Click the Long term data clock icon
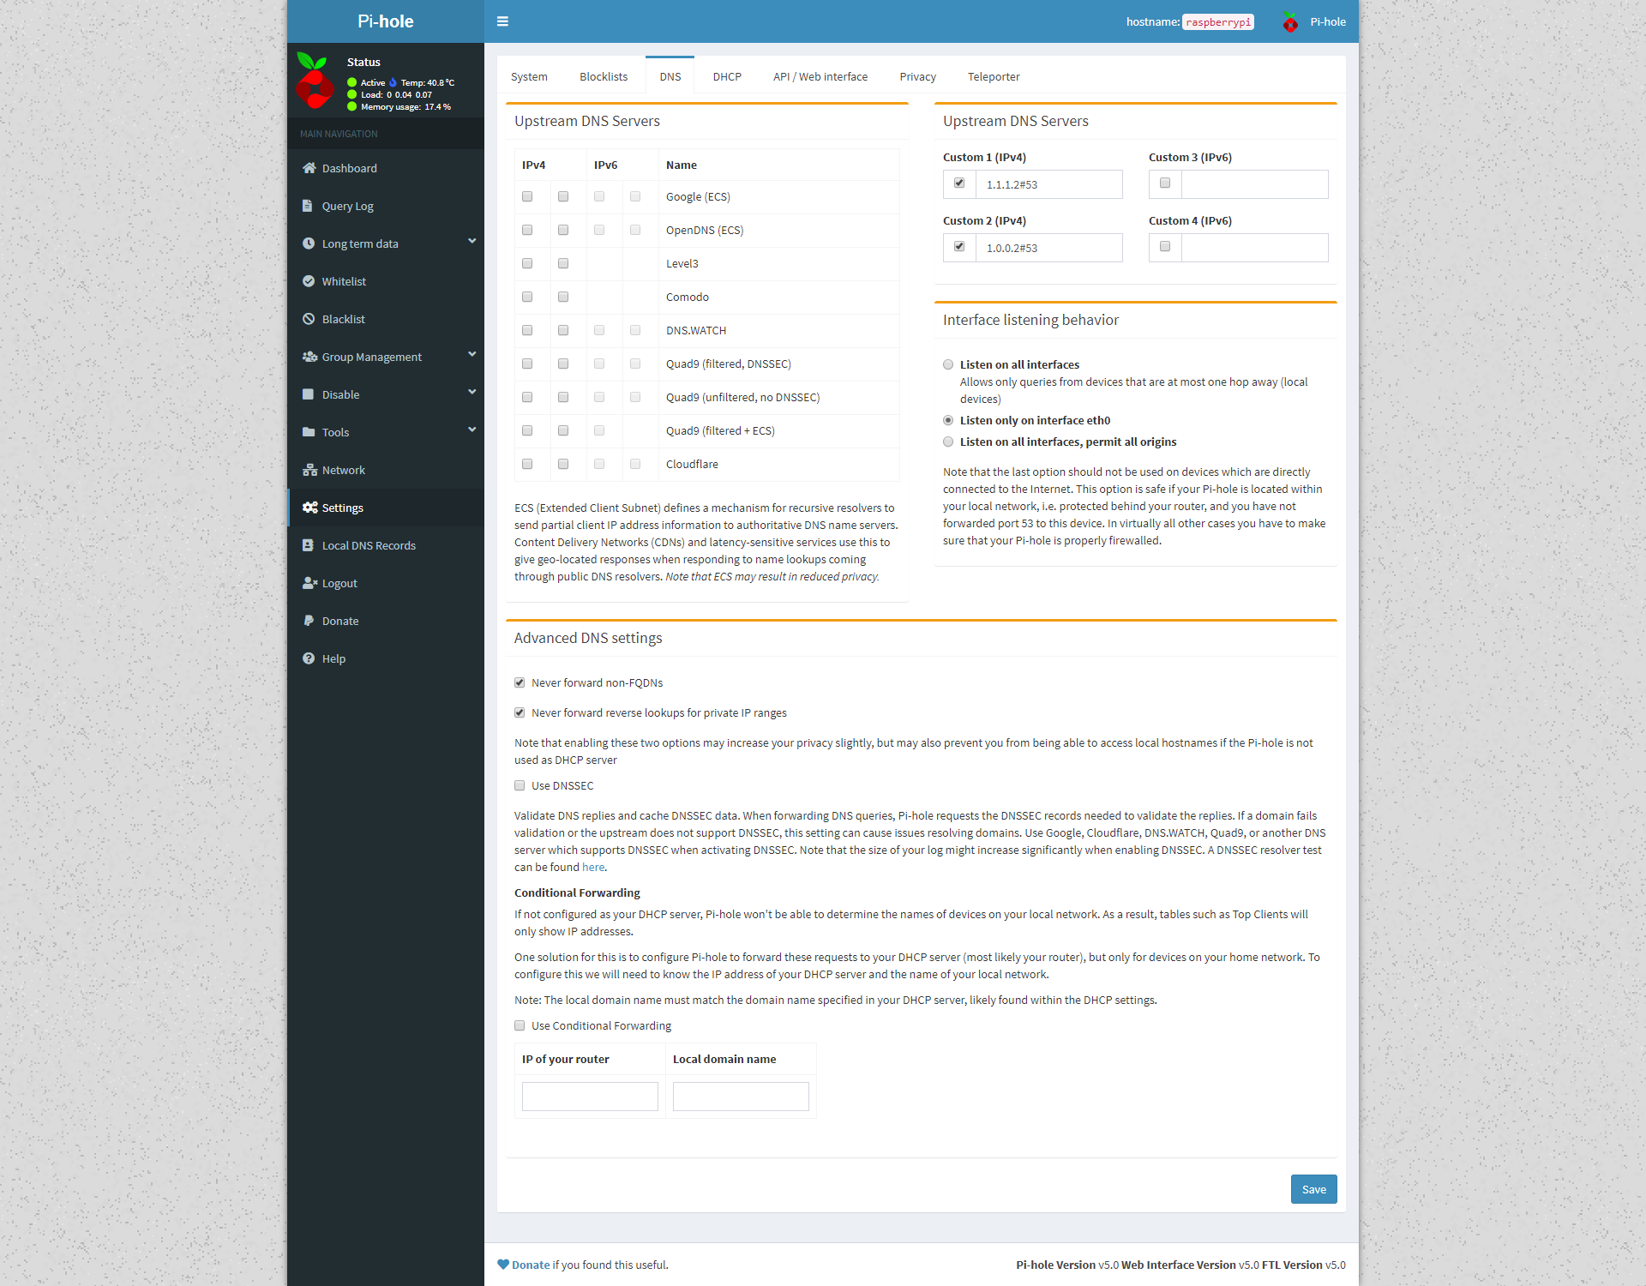This screenshot has height=1286, width=1646. click(x=309, y=243)
